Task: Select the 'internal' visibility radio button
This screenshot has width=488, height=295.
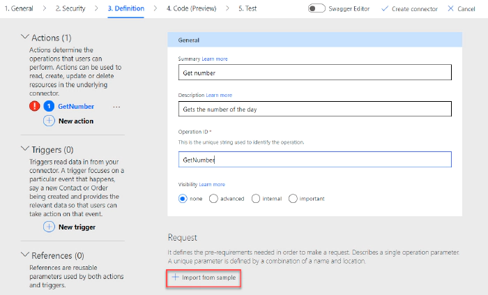Action: 256,199
